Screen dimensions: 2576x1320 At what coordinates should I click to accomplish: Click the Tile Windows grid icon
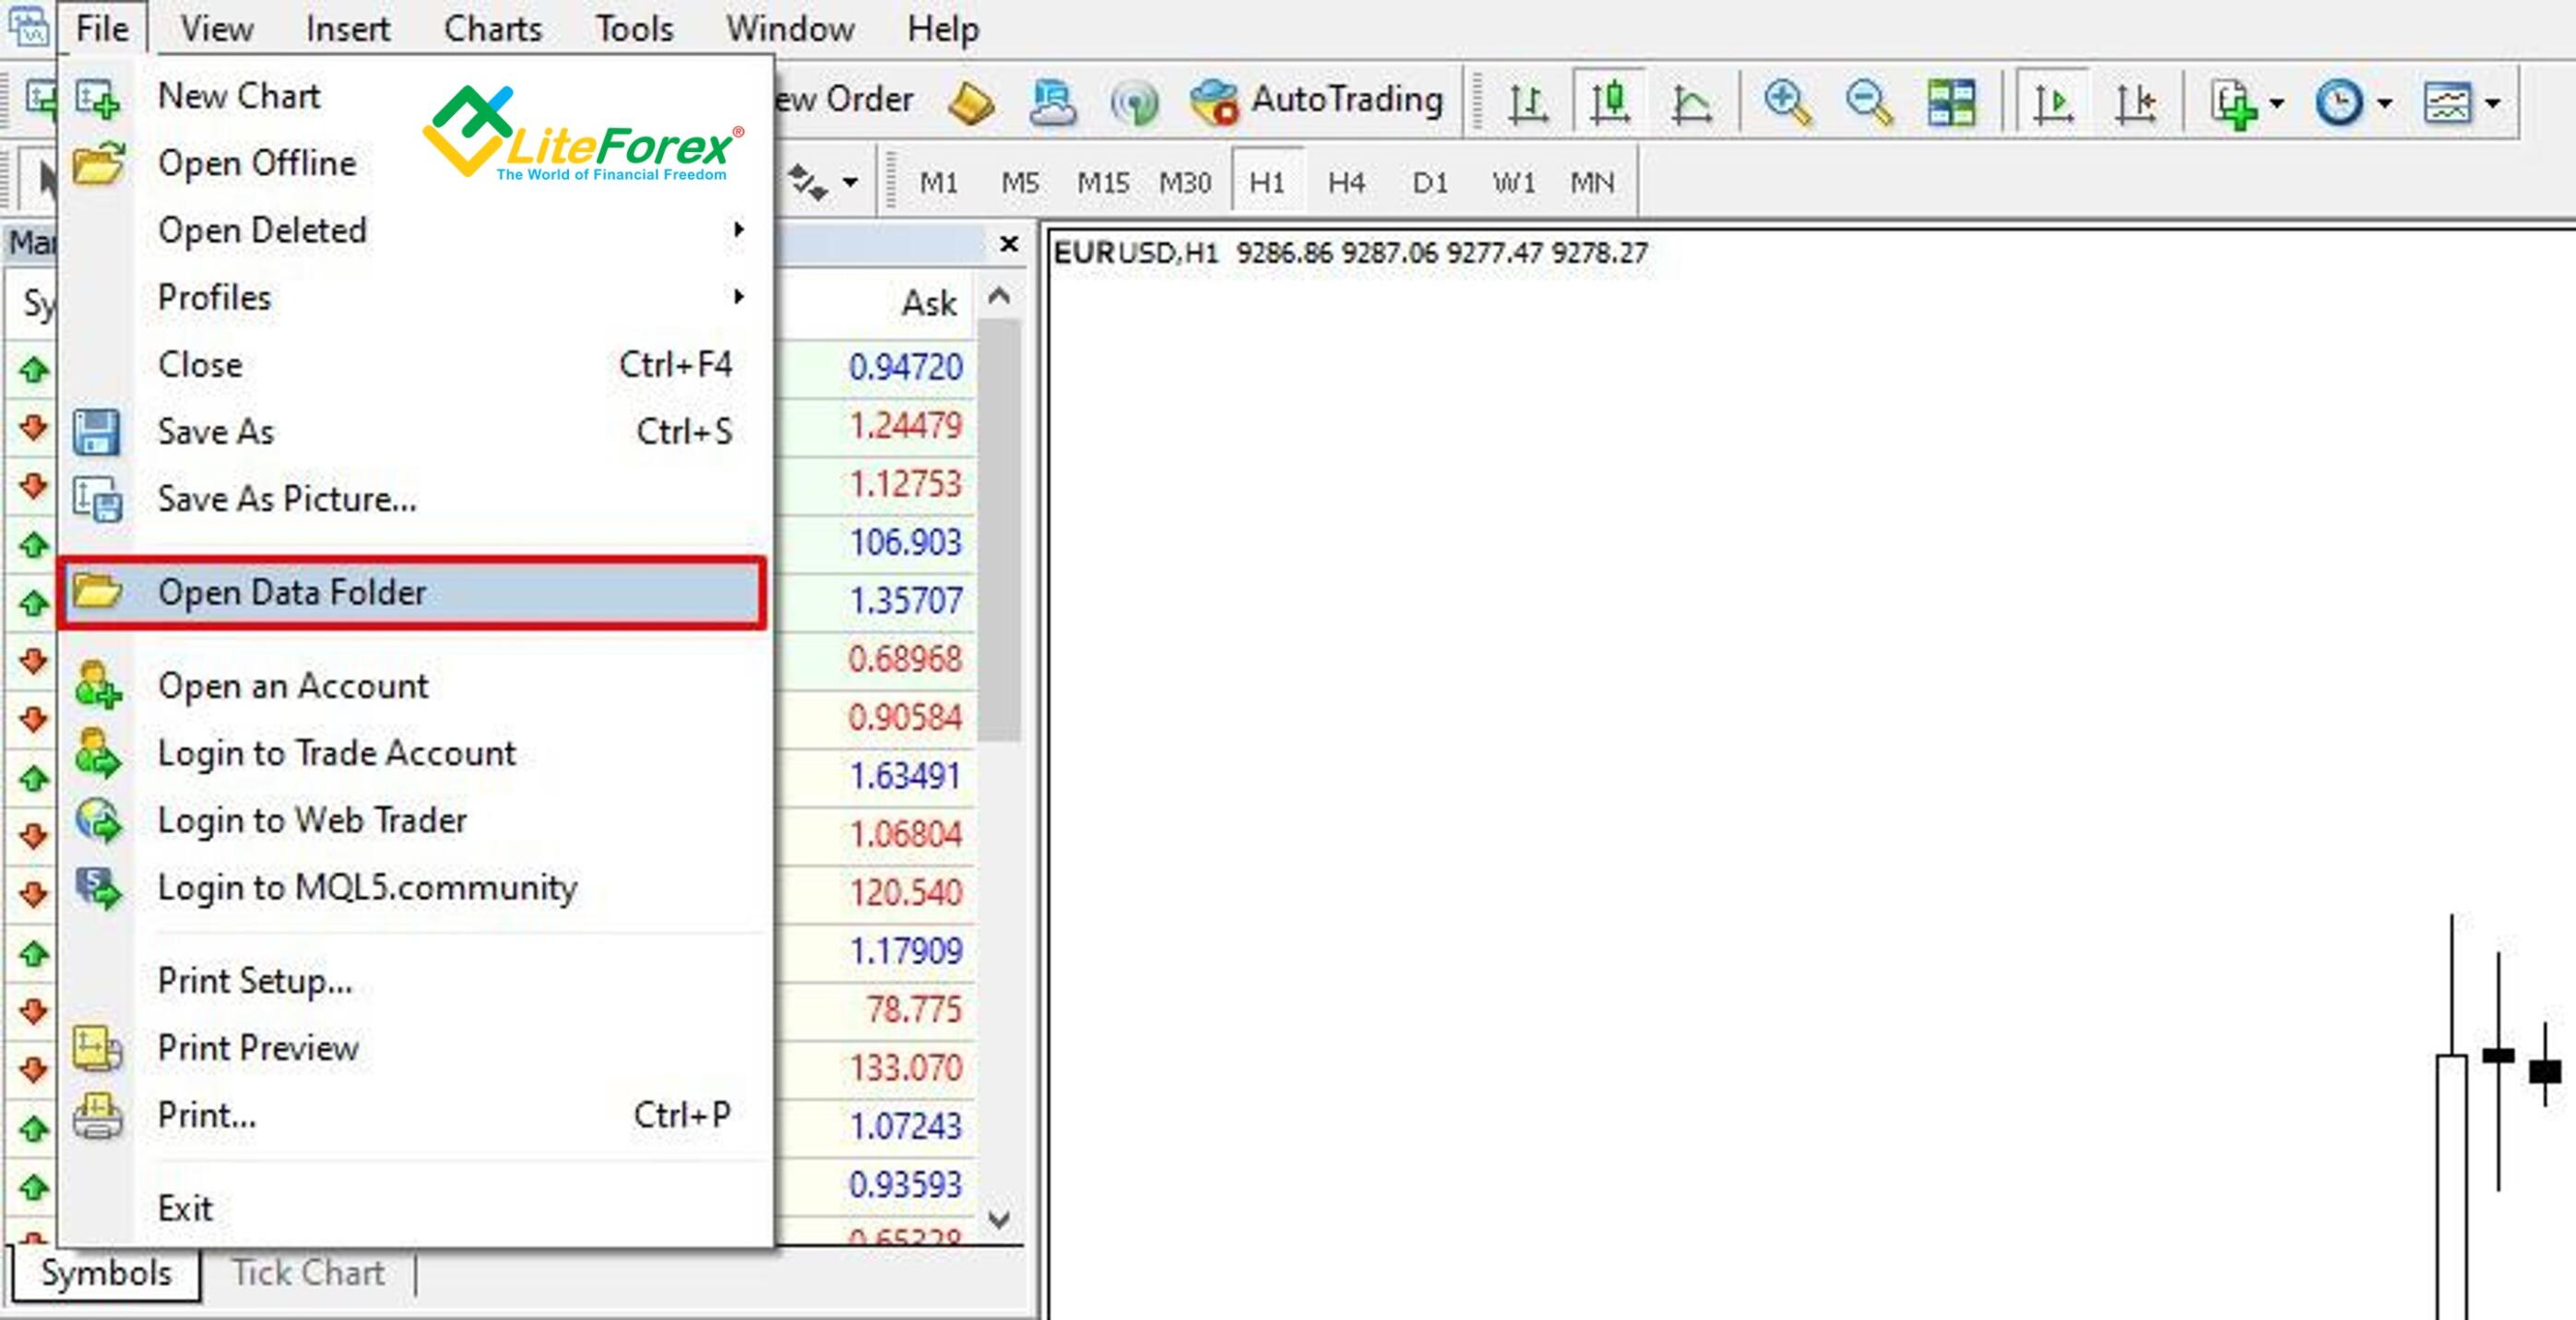click(1951, 100)
